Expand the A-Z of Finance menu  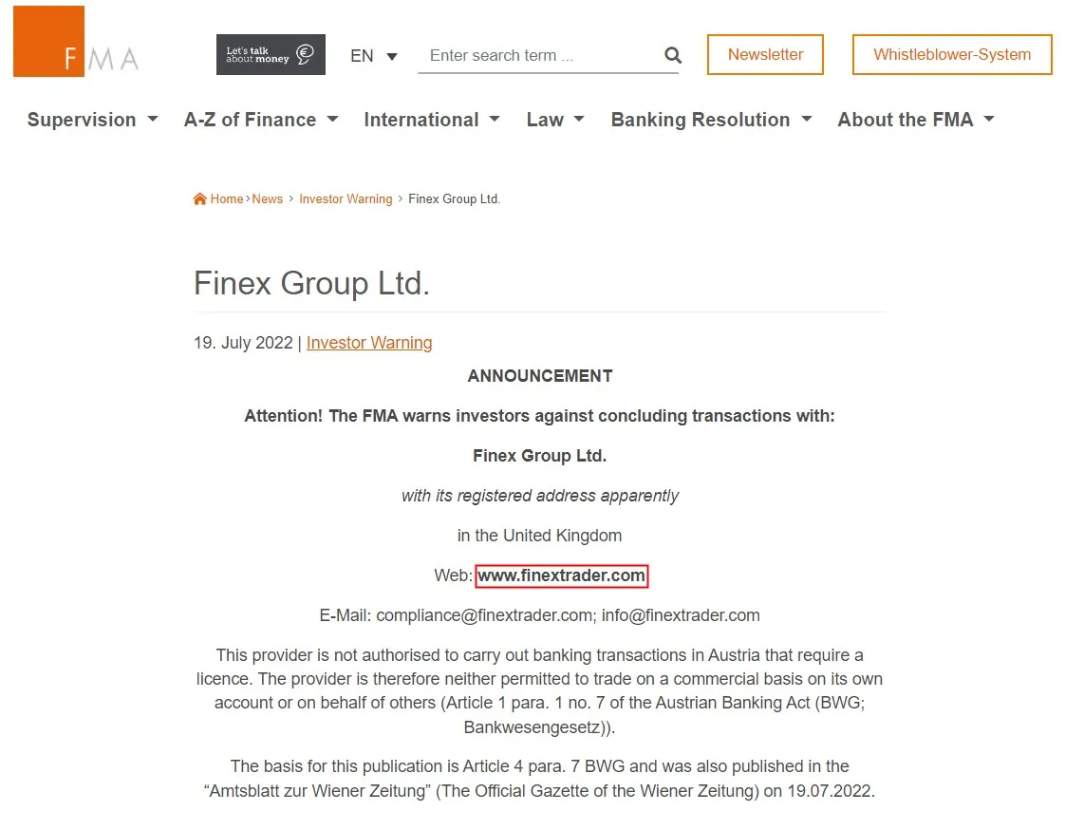(x=261, y=120)
